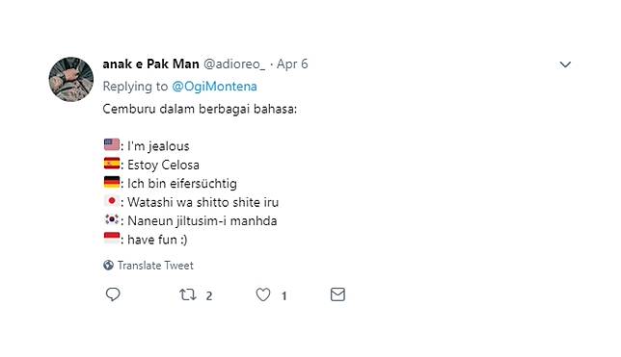The width and height of the screenshot is (621, 357).
Task: Click the South Korea flag emoji
Action: pyautogui.click(x=112, y=219)
